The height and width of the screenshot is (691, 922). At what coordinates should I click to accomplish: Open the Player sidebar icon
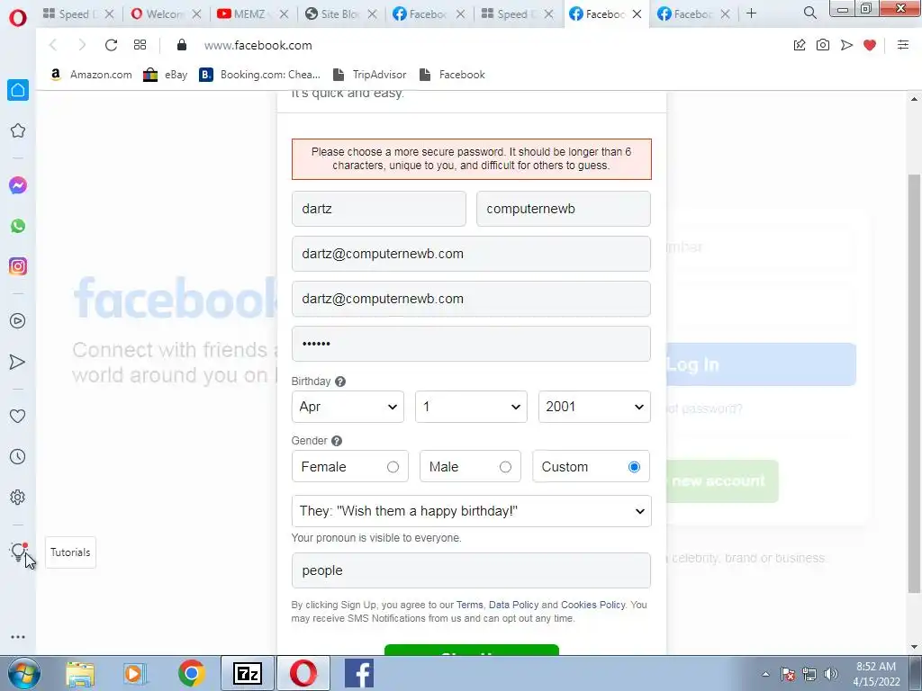click(x=18, y=321)
